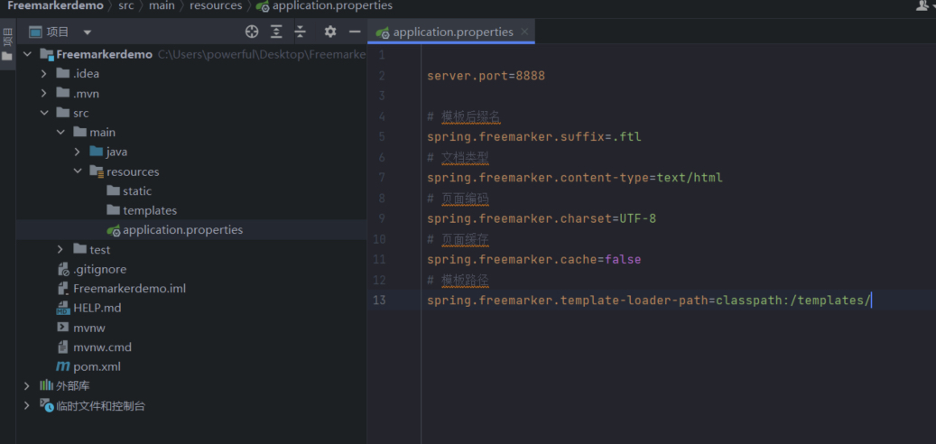The image size is (936, 444).
Task: Expand the .mvn folder
Action: (43, 94)
